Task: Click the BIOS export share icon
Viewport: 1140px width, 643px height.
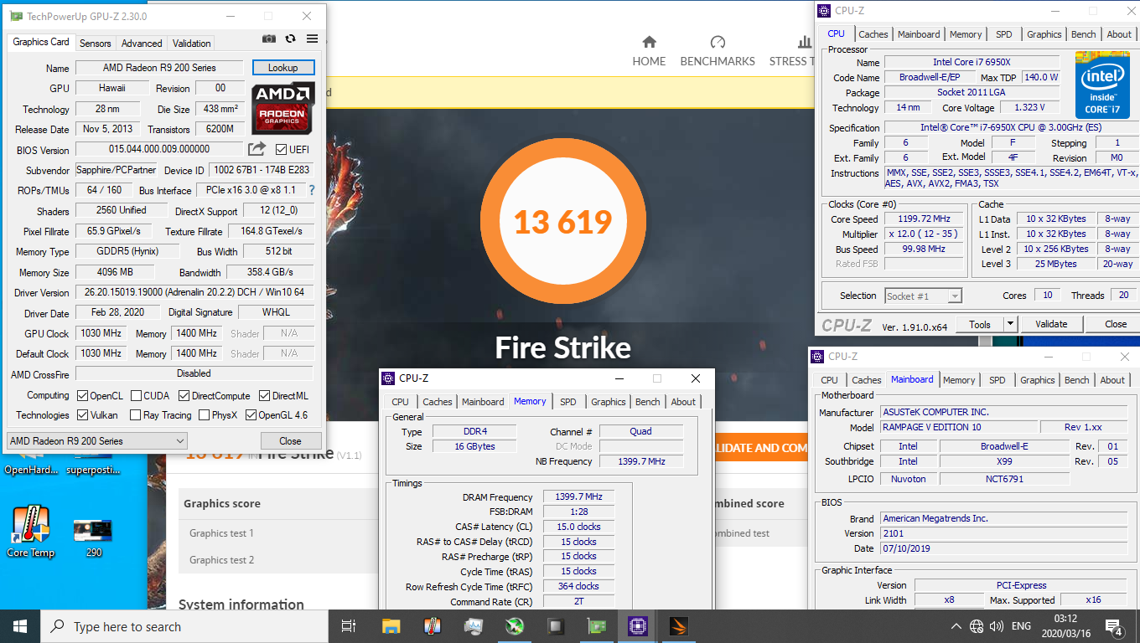Action: [x=256, y=149]
